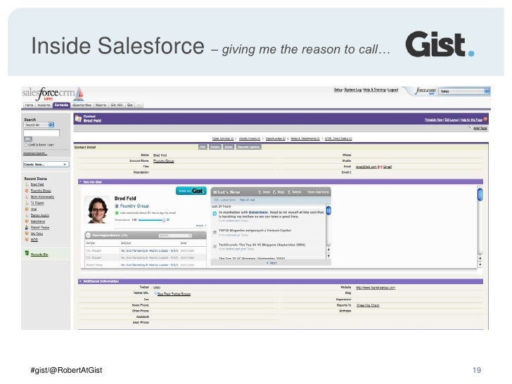Switch to the Reports tab

[x=101, y=105]
